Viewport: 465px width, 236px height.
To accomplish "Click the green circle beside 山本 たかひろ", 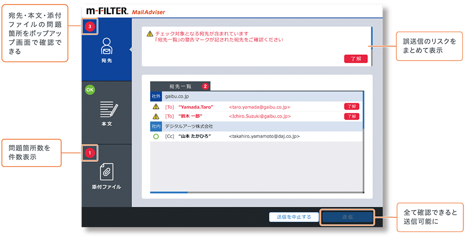I will point(156,136).
